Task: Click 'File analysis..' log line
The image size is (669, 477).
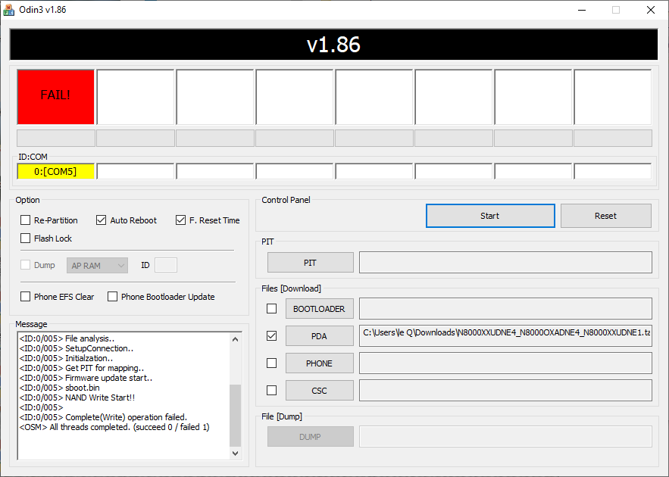Action: (67, 338)
